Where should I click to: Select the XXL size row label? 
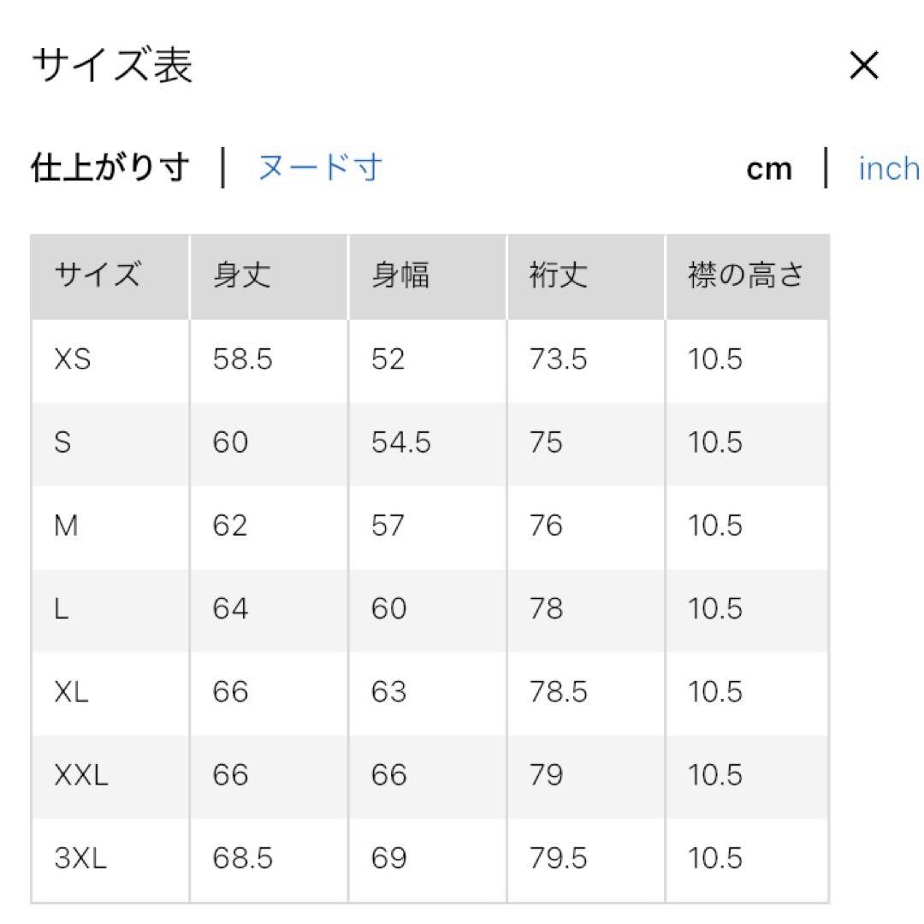(81, 775)
